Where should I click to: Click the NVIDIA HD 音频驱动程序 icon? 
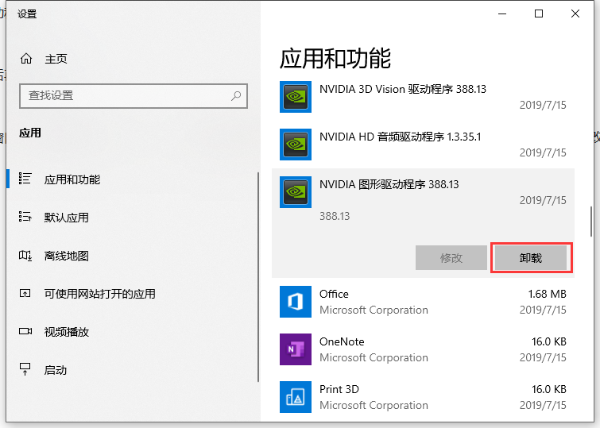296,145
